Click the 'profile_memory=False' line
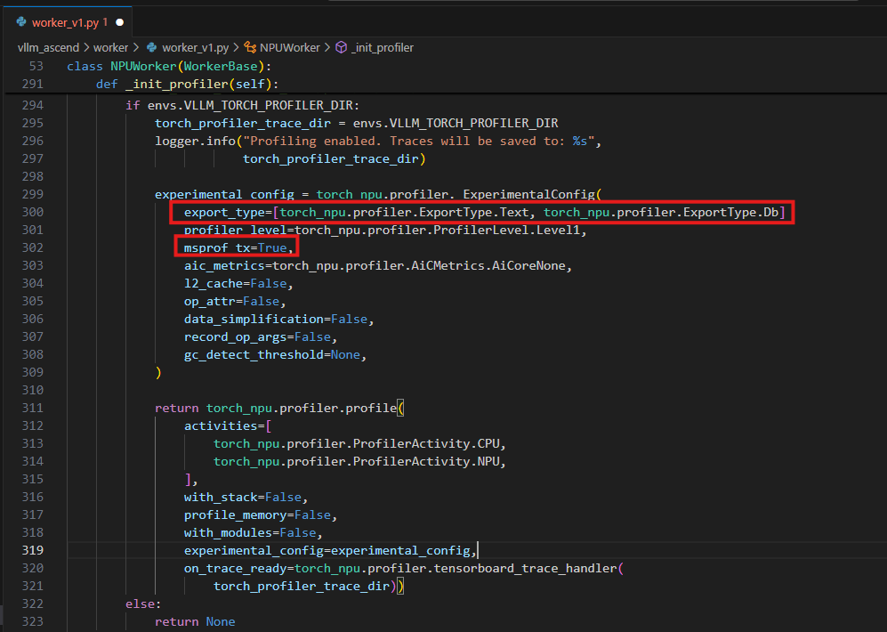 [x=260, y=515]
